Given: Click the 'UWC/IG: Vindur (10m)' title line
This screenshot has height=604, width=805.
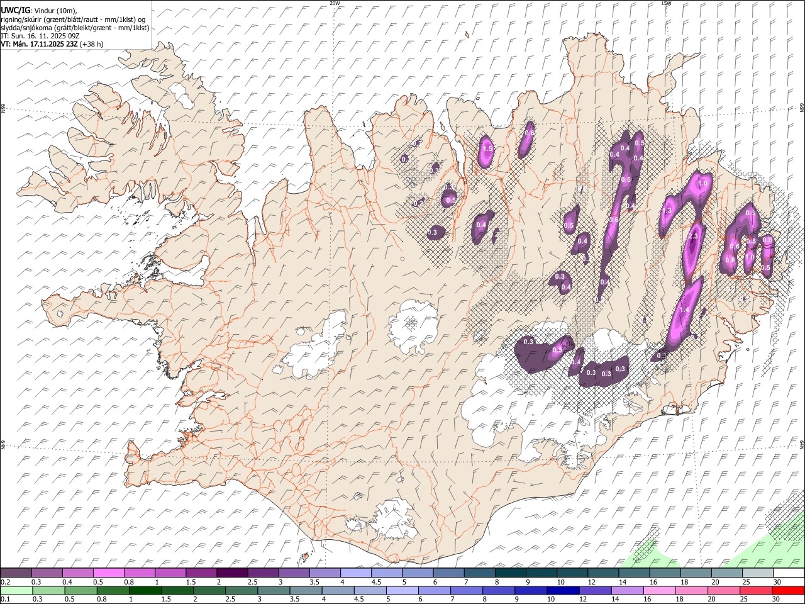Looking at the screenshot, I should (38, 11).
